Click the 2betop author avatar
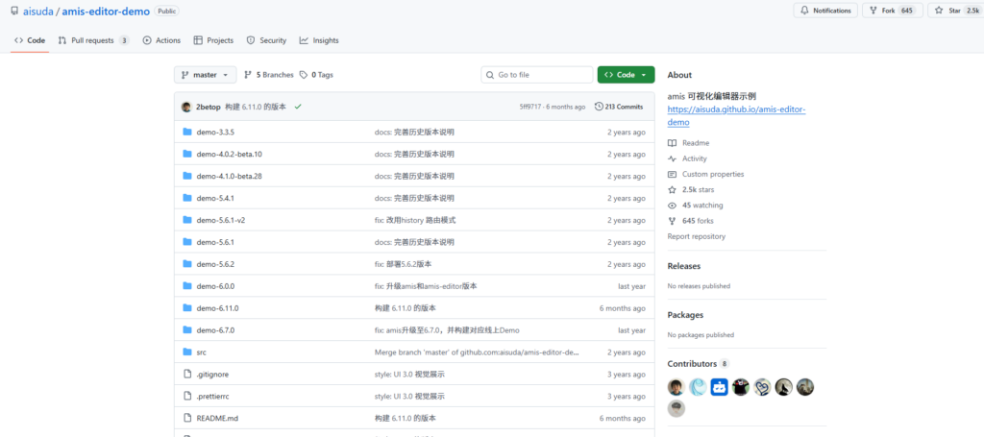The height and width of the screenshot is (437, 984). point(186,107)
